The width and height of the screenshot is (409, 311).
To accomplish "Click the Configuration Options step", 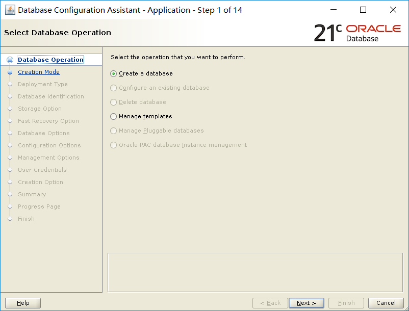I will coord(49,145).
